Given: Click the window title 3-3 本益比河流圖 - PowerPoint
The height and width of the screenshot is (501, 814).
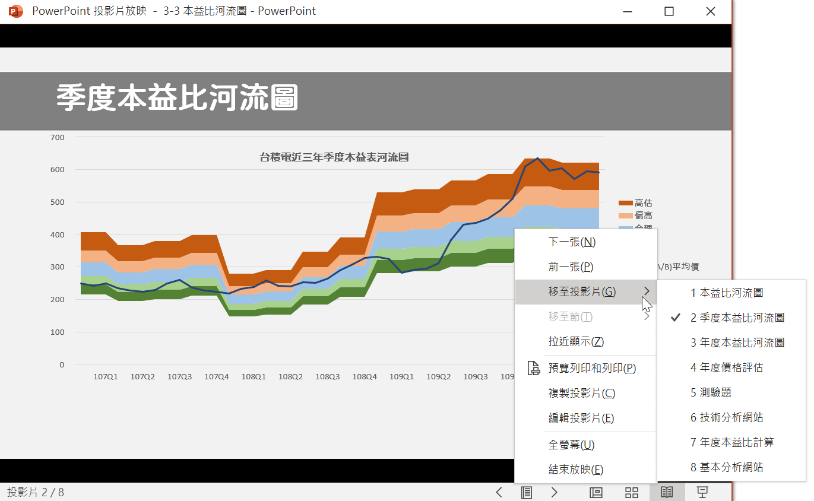Looking at the screenshot, I should pyautogui.click(x=239, y=11).
